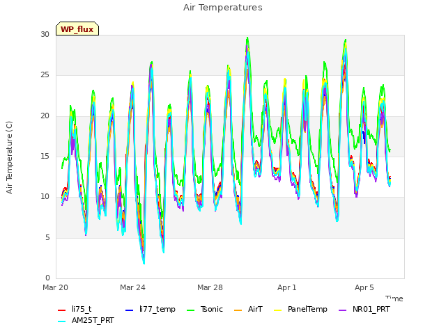This screenshot has width=446, height=334.
Task: Click the Time x-axis title
Action: coord(394,299)
